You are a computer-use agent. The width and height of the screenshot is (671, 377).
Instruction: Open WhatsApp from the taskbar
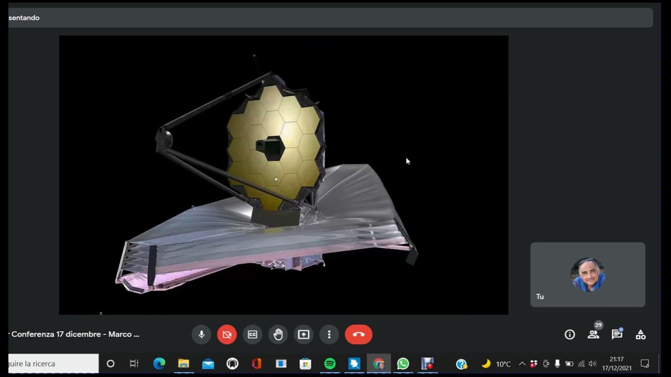(403, 363)
